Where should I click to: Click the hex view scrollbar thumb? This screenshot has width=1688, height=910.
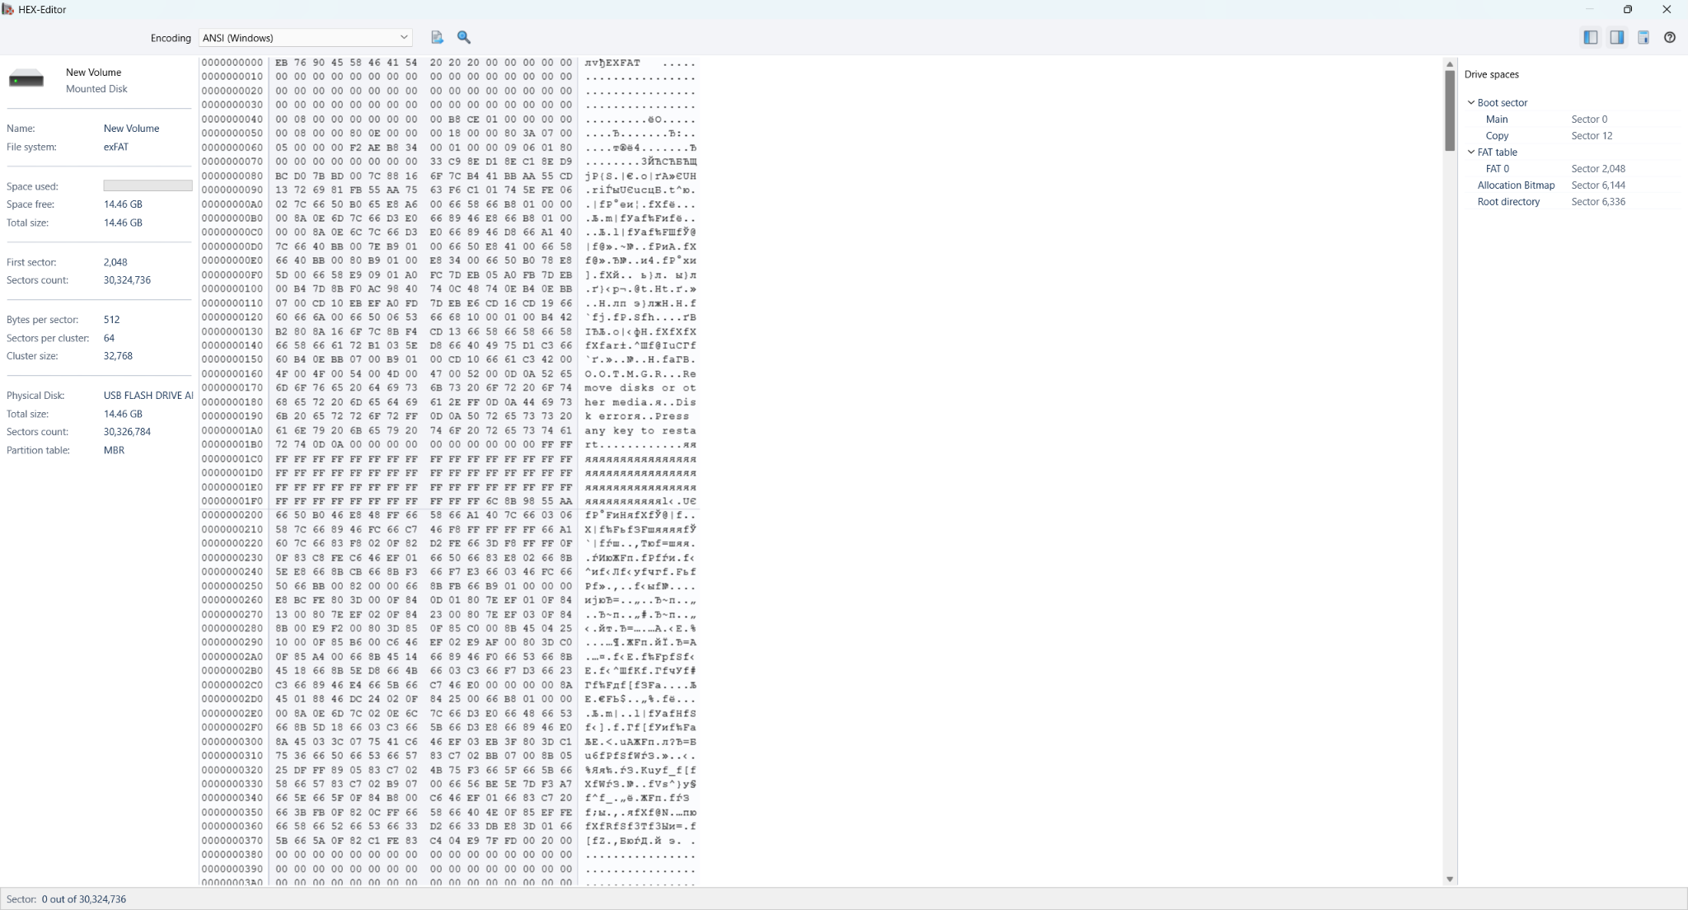[x=1450, y=110]
